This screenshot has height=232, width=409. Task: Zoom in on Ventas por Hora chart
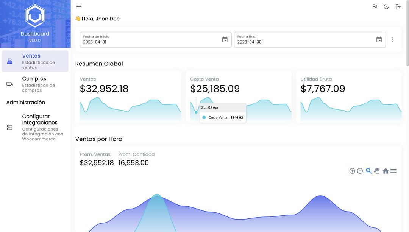coord(352,171)
